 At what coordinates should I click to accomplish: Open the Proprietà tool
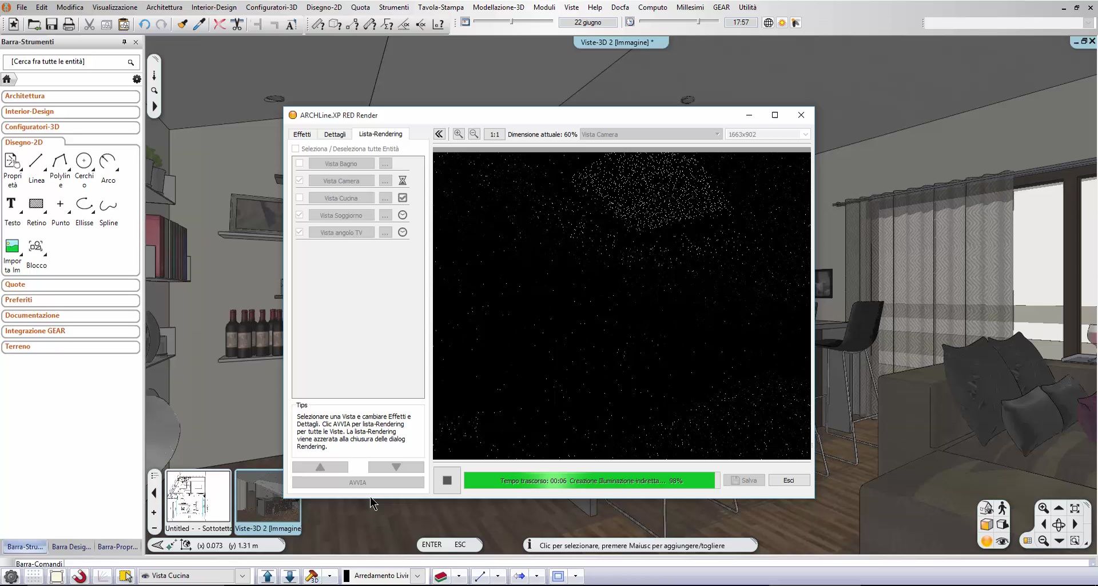(x=12, y=170)
